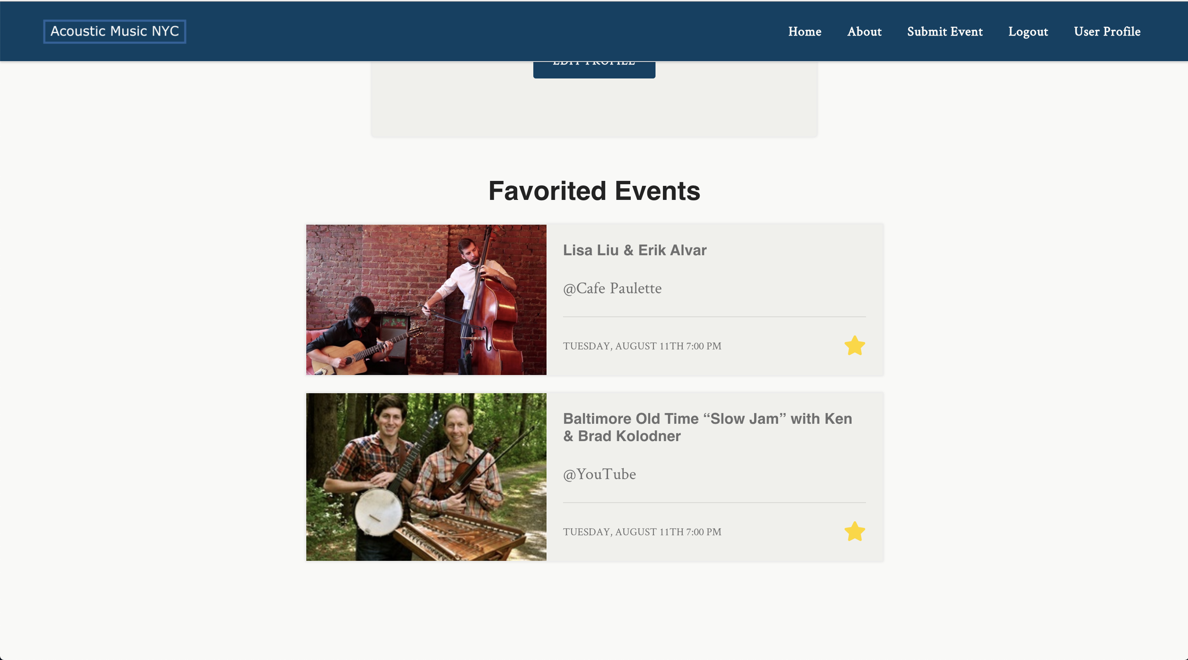Click the Acoustic Music NYC logo
The image size is (1188, 660).
point(115,31)
